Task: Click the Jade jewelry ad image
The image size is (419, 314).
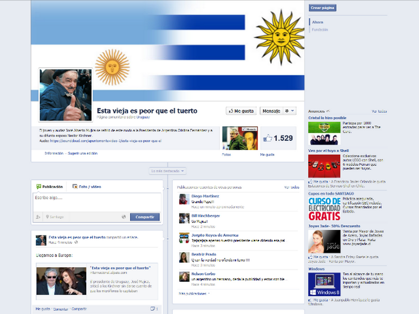Action: click(324, 241)
